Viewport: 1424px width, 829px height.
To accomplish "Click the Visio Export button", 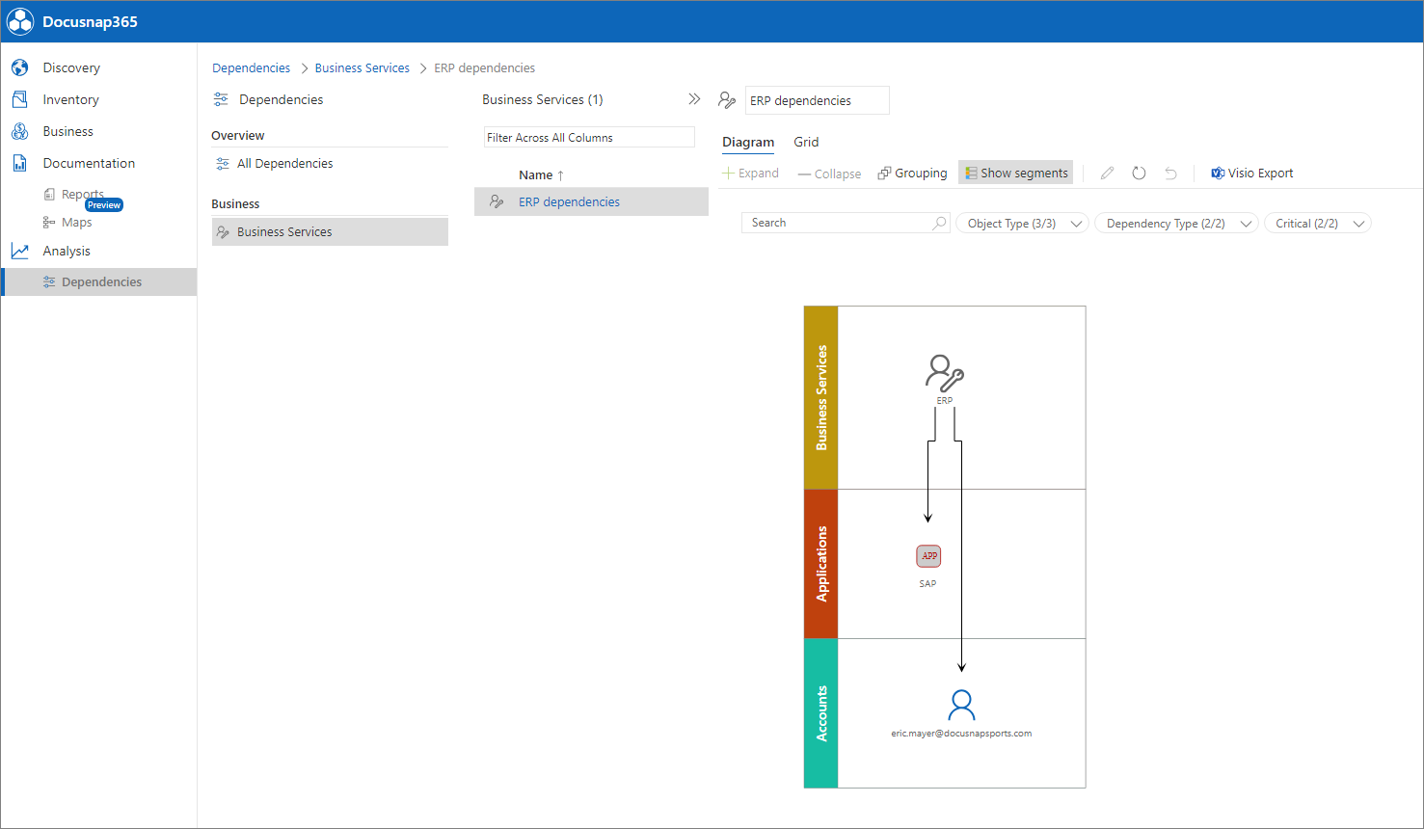I will tap(1251, 173).
